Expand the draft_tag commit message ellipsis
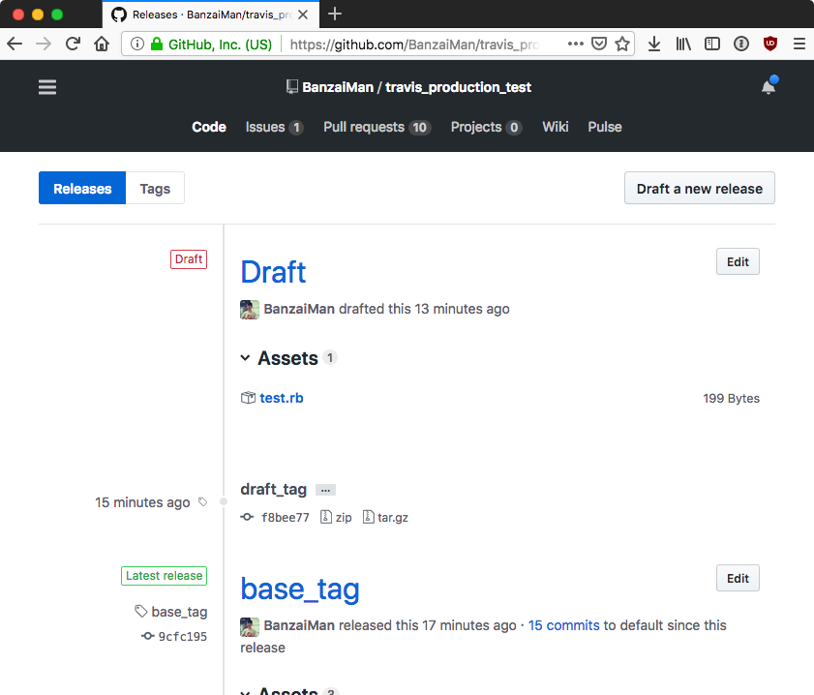The width and height of the screenshot is (814, 695). [x=324, y=490]
